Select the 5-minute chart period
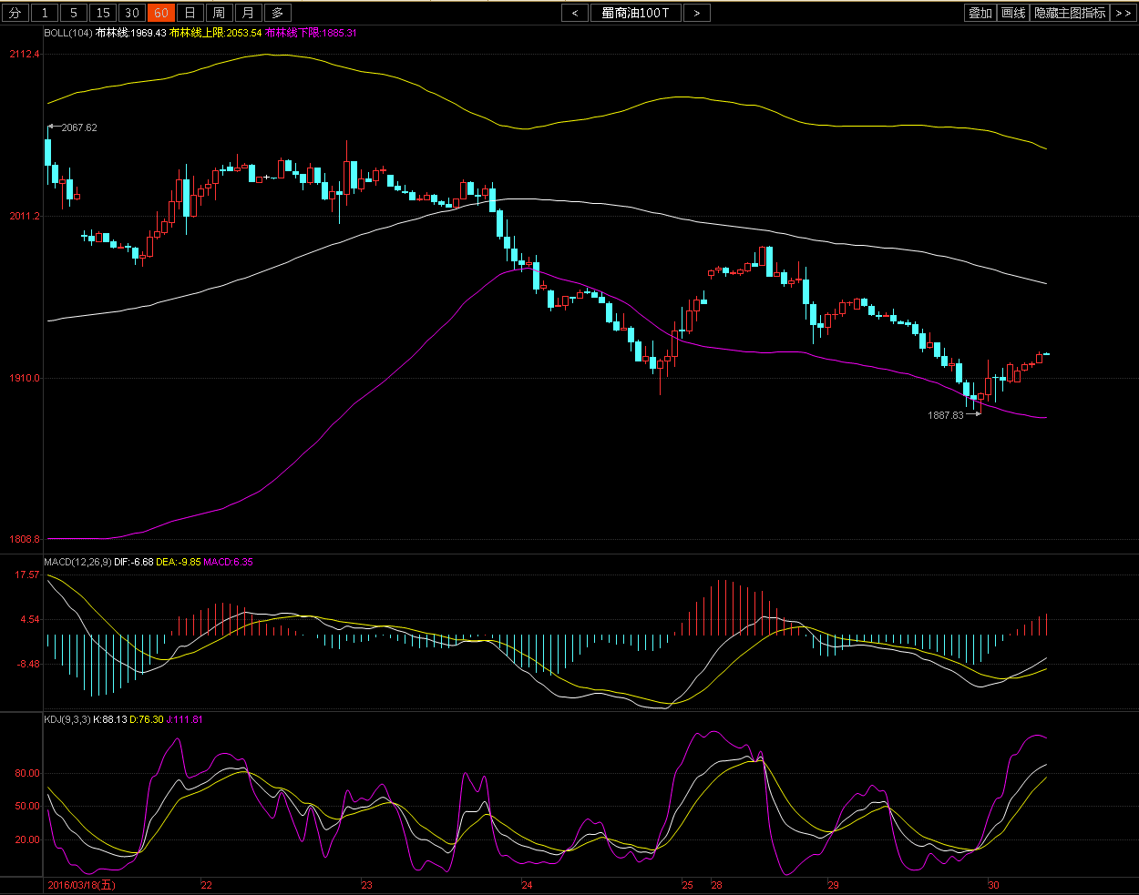1139x895 pixels. tap(74, 13)
